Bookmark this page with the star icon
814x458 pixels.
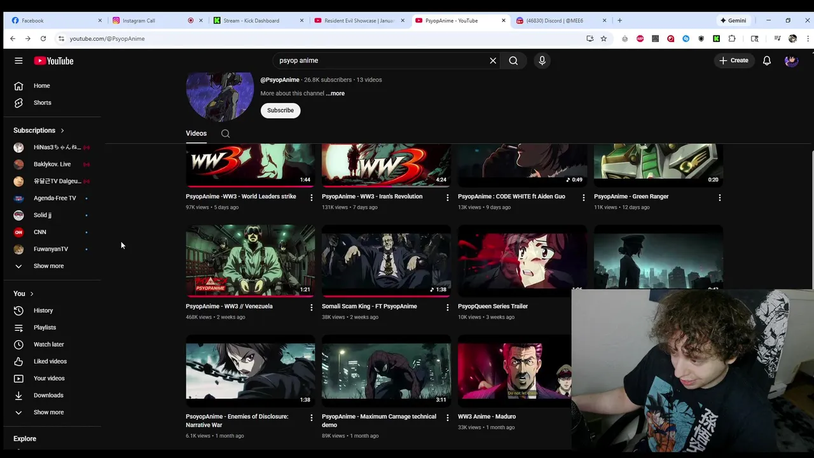click(x=604, y=38)
